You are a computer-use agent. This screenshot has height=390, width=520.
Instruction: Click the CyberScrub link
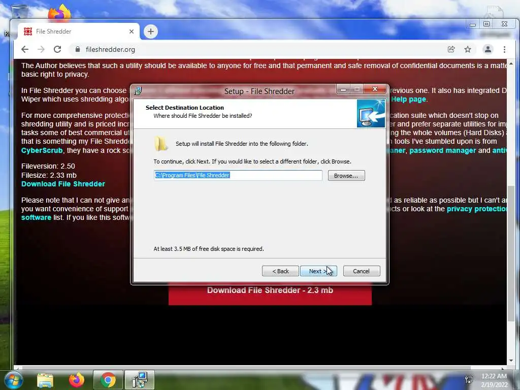coord(42,150)
